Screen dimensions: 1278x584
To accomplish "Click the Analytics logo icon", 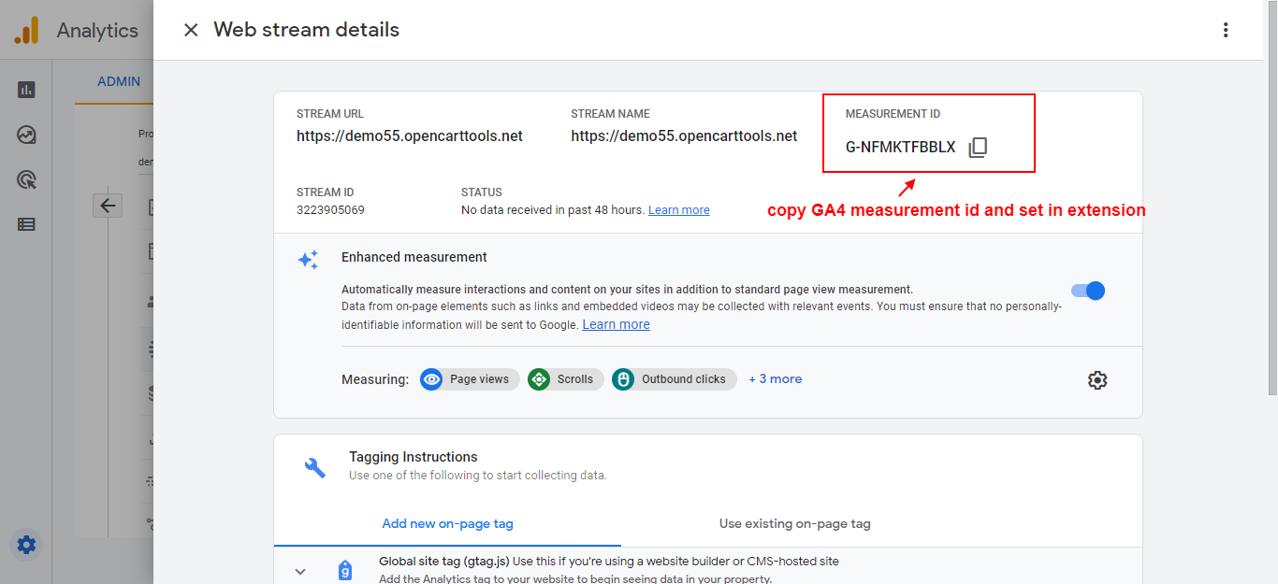I will (x=26, y=31).
